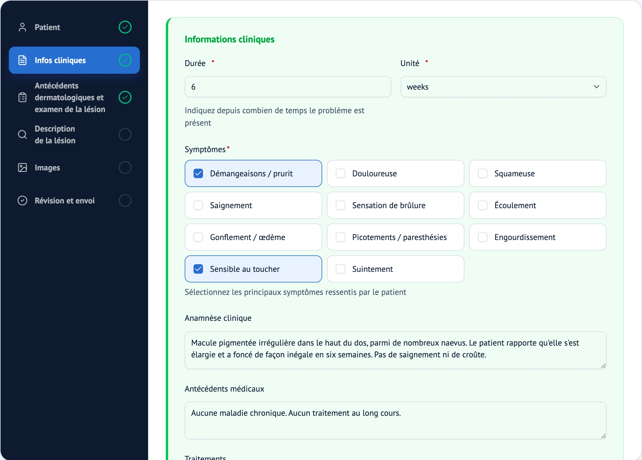Click the empty status circle beside Images
This screenshot has width=642, height=460.
[x=125, y=167]
